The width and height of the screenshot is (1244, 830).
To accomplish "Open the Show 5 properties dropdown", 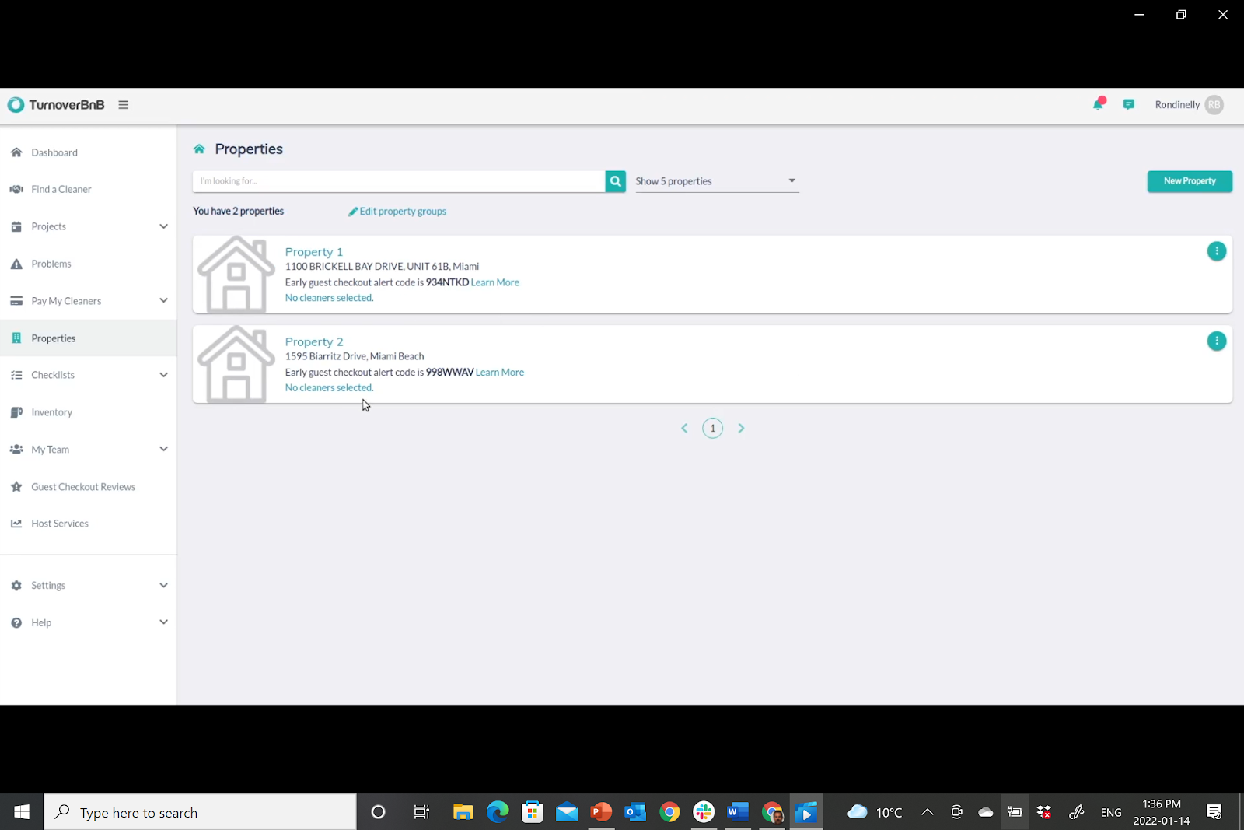I will tap(717, 181).
